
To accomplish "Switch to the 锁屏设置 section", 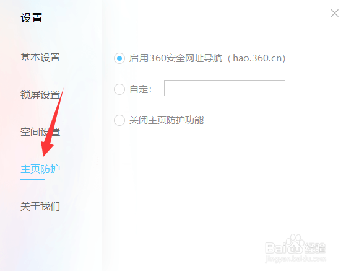I will 40,95.
